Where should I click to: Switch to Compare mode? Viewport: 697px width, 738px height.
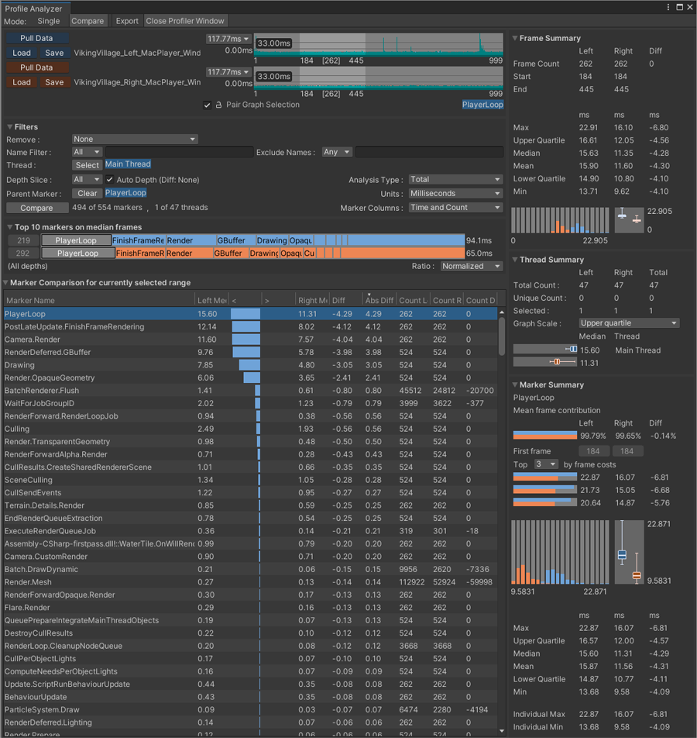(88, 21)
